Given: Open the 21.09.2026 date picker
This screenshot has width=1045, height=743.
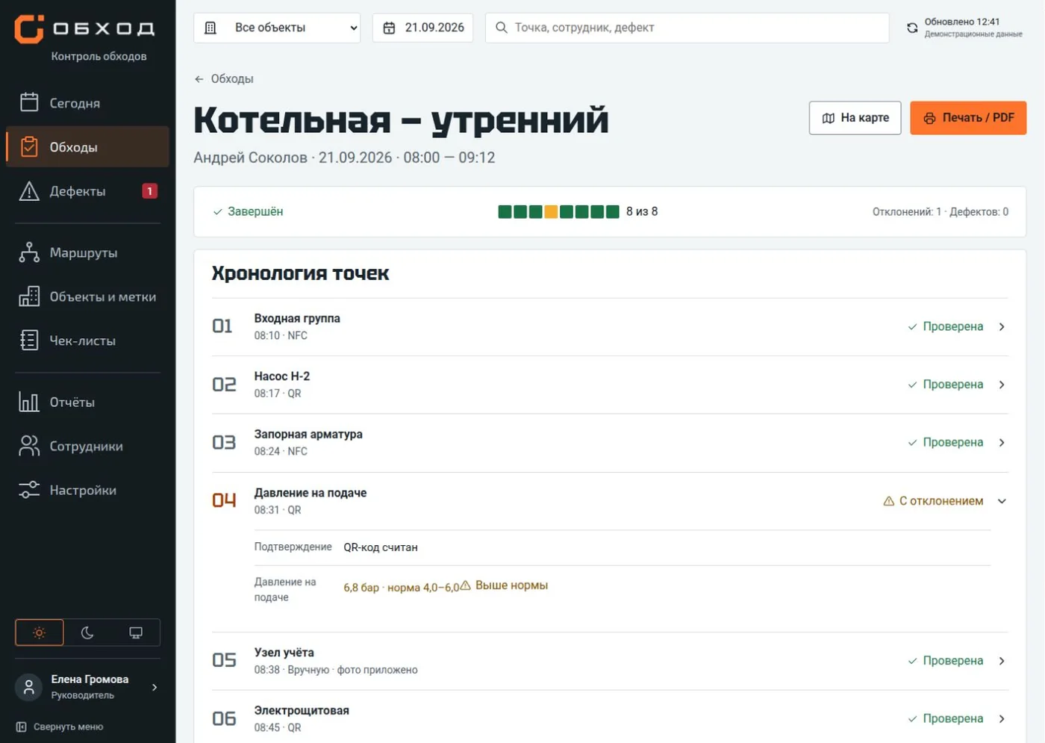Looking at the screenshot, I should pyautogui.click(x=422, y=28).
